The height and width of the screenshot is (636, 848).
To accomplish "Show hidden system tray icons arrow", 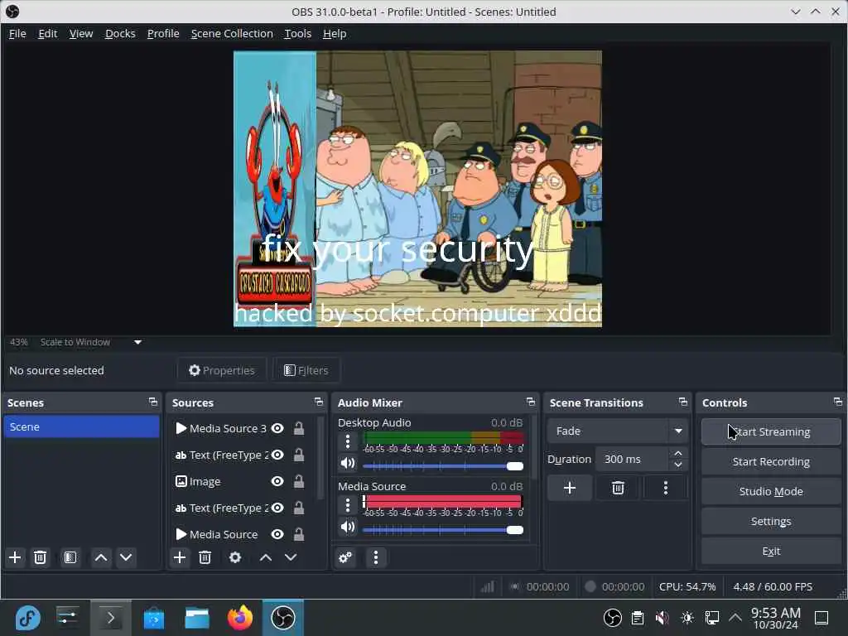I will pyautogui.click(x=735, y=618).
